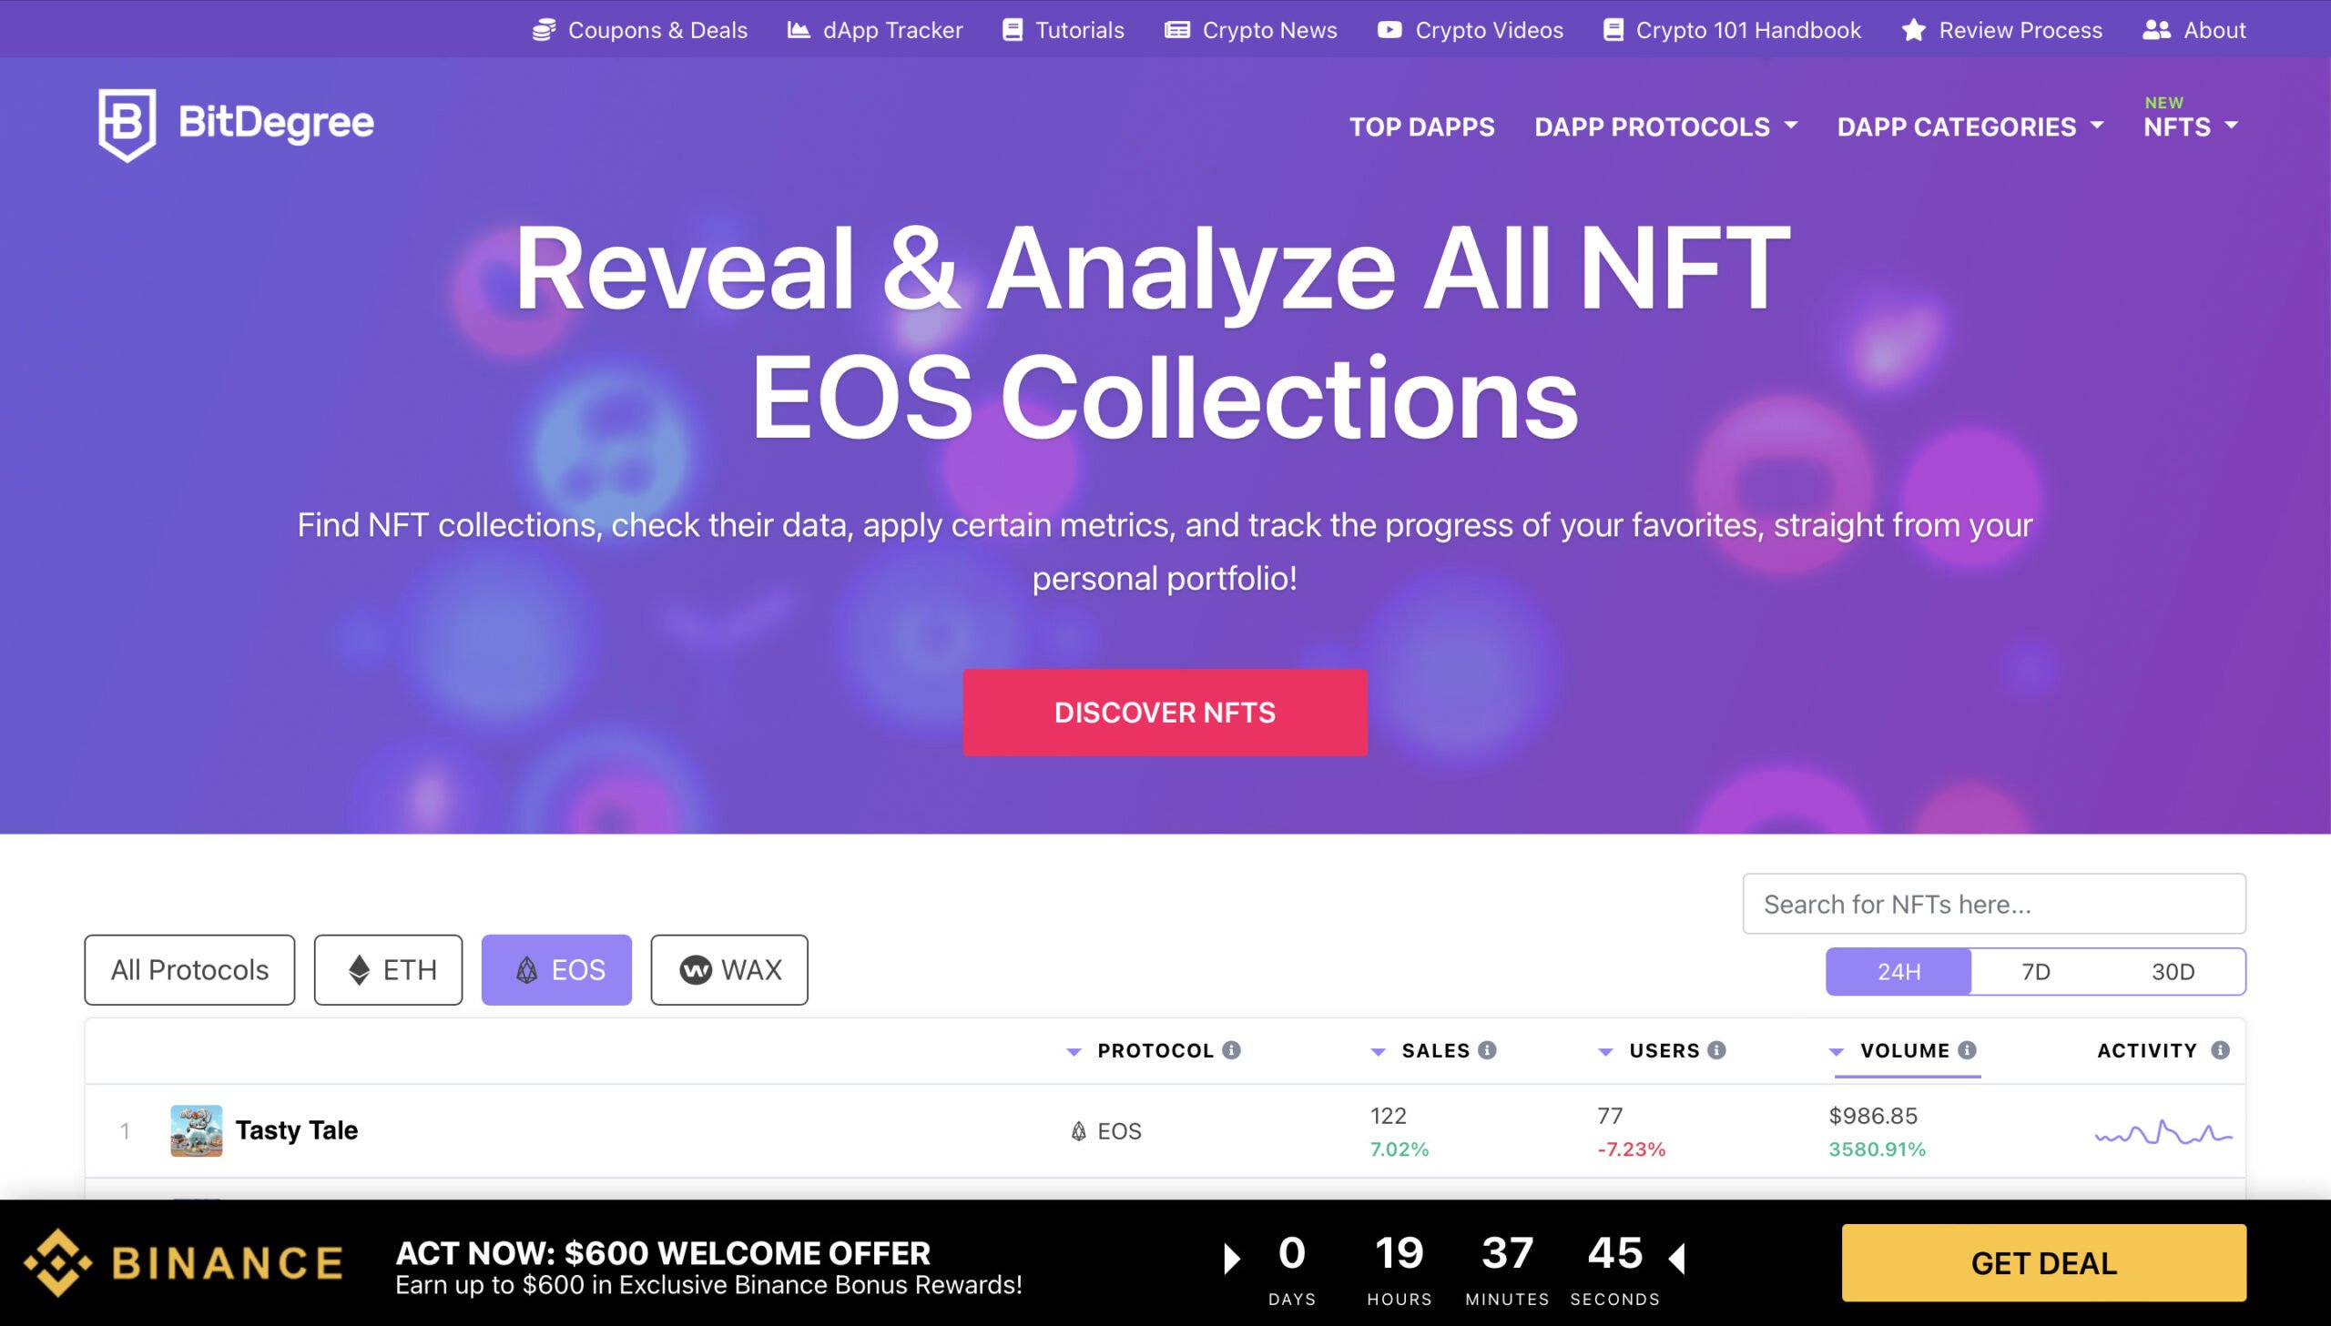Click the DISCOVER NFTS button
This screenshot has height=1326, width=2331.
[x=1165, y=714]
